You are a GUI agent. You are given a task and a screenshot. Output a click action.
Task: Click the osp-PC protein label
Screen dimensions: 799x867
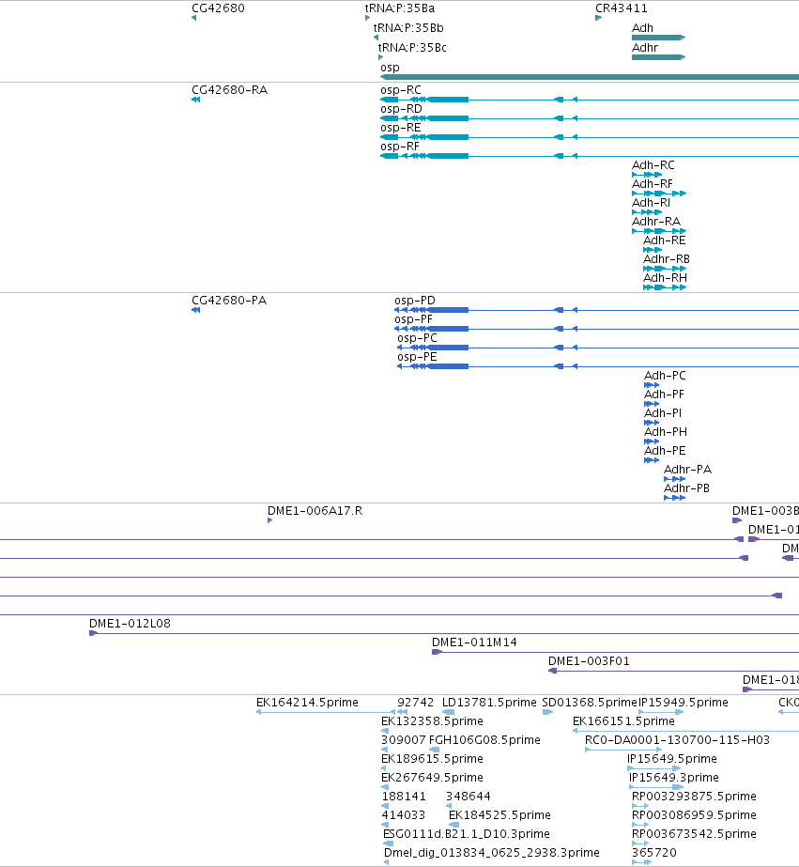pyautogui.click(x=417, y=338)
